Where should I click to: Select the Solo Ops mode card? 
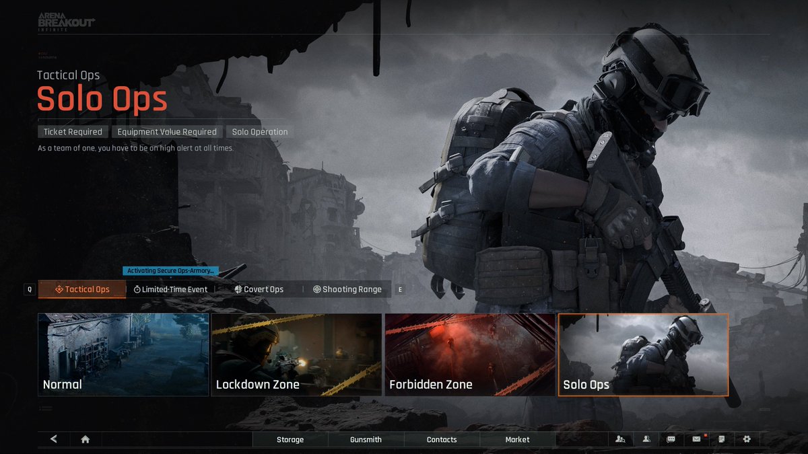[x=643, y=354]
